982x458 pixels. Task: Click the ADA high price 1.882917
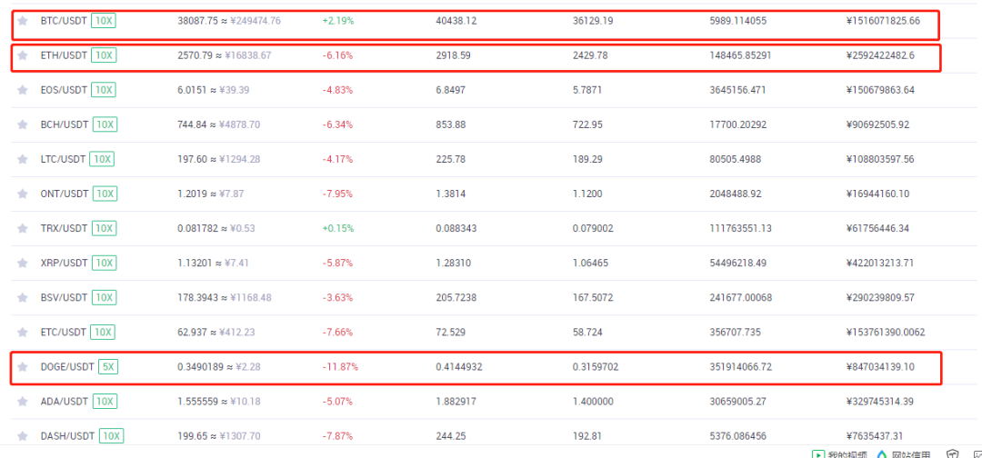(x=456, y=401)
